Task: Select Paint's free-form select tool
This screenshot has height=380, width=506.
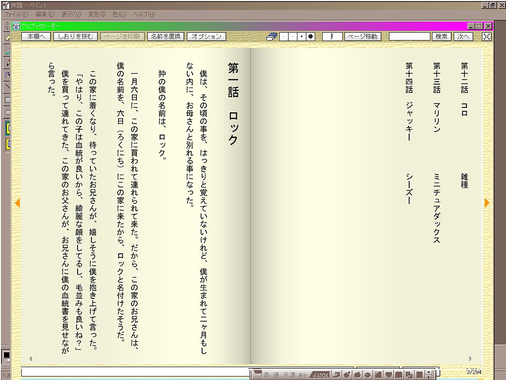Action: 6,25
